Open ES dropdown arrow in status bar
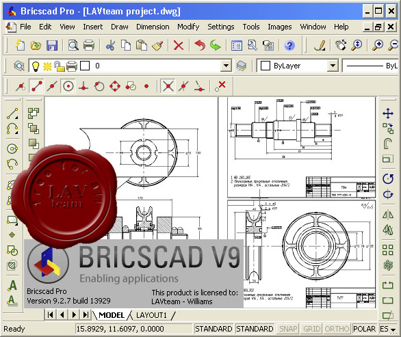This screenshot has height=337, width=401. point(393,329)
